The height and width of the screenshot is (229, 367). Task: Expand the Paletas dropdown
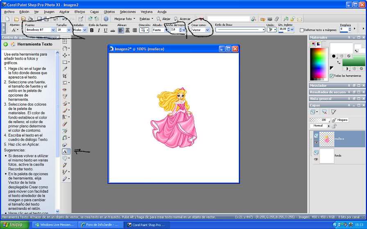152,19
